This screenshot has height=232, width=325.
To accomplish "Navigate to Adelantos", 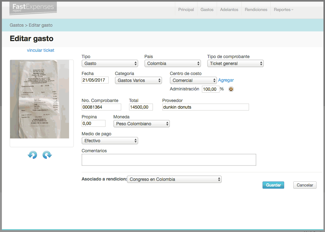I will (x=229, y=9).
